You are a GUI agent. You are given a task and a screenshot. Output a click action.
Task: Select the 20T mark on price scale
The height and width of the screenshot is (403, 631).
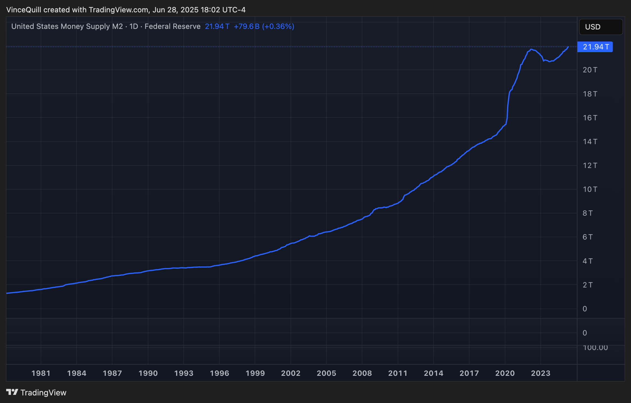pos(590,70)
